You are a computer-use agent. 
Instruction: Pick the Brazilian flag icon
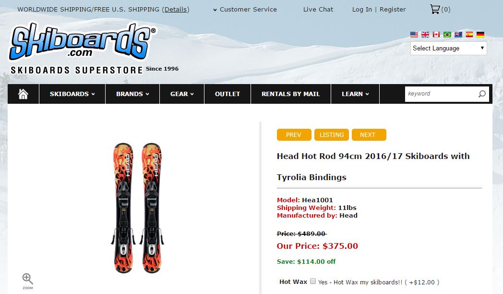tap(447, 34)
